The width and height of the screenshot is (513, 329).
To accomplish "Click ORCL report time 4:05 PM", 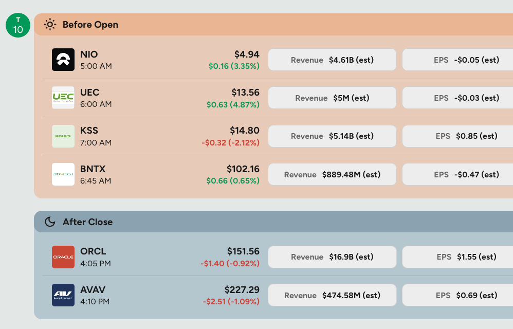I will pos(96,263).
